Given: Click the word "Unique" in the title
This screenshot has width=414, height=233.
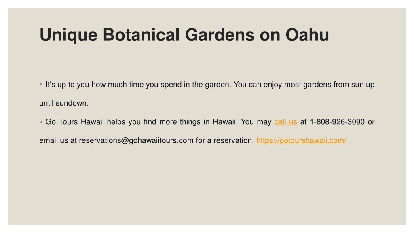Looking at the screenshot, I should point(68,35).
